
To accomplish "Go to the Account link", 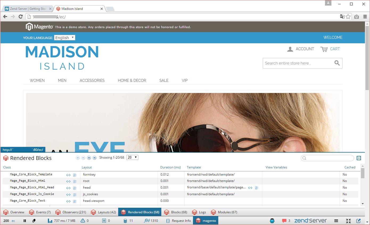I will tap(301, 49).
